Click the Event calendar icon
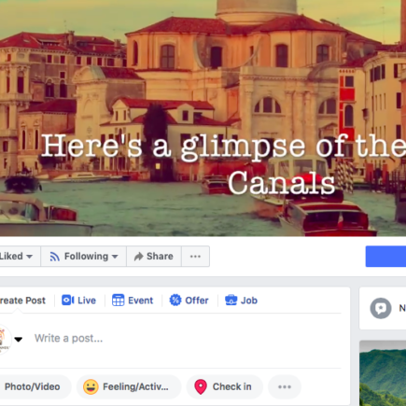 click(x=118, y=301)
